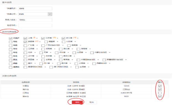
Task: Open the 快递公司 dropdown list
Action: click(x=50, y=14)
